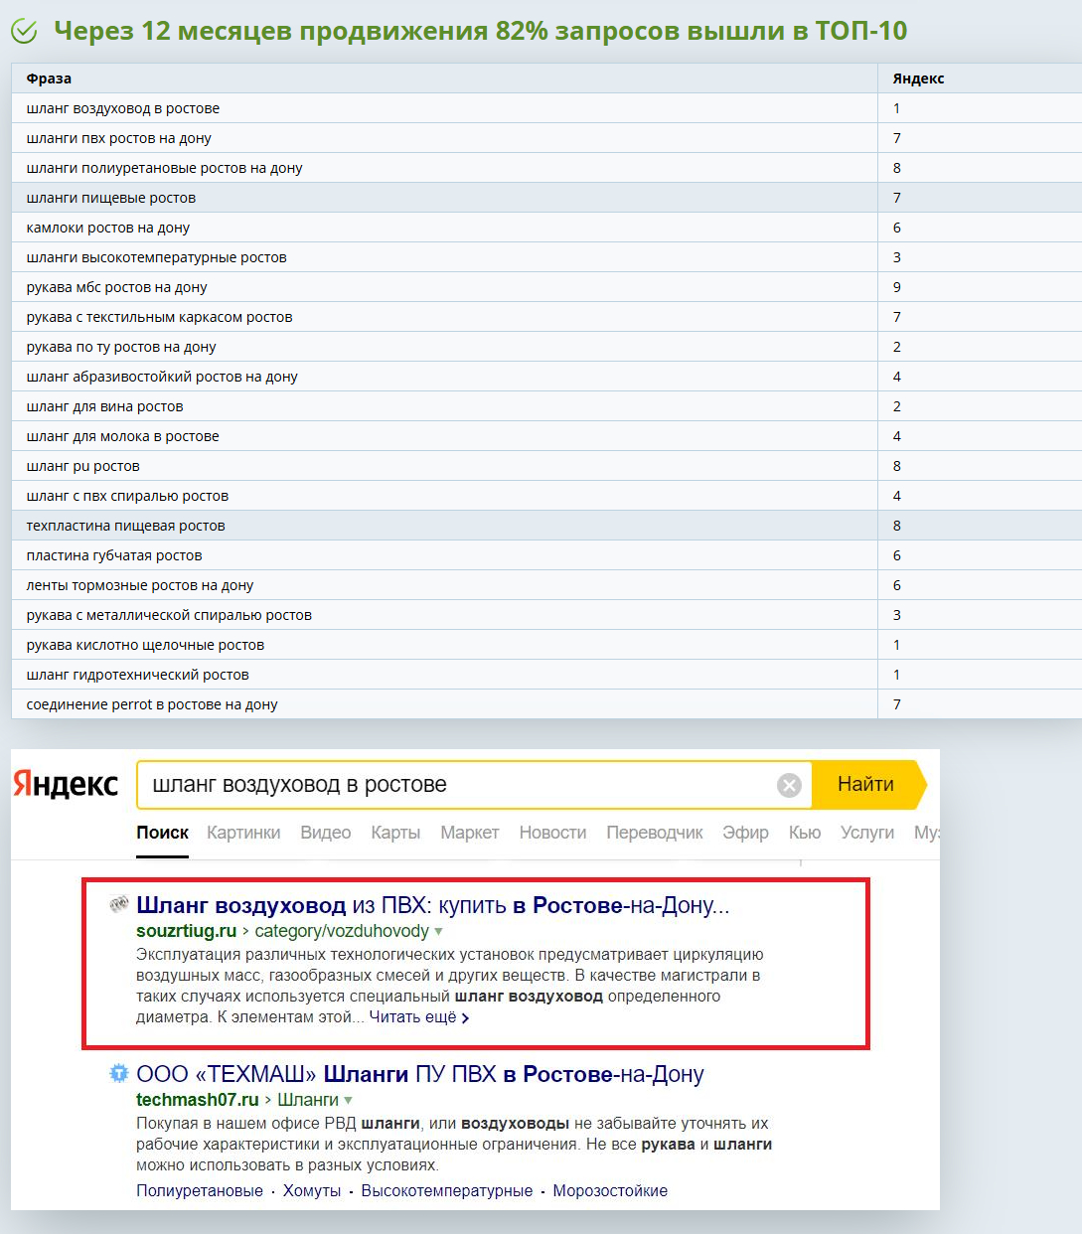
Task: Select row шланг воздуховод в ростове in the table
Action: pos(546,108)
